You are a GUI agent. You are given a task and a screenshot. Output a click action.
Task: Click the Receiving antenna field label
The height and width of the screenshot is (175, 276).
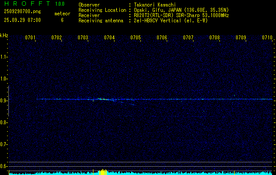pos(101,21)
